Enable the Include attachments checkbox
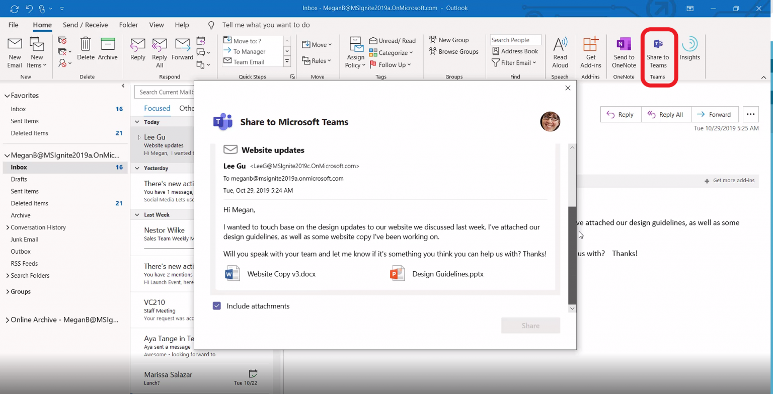Image resolution: width=773 pixels, height=394 pixels. [216, 305]
